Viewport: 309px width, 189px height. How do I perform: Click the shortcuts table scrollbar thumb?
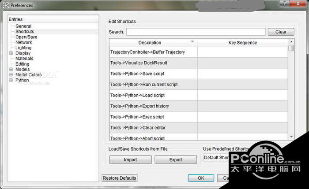click(291, 48)
